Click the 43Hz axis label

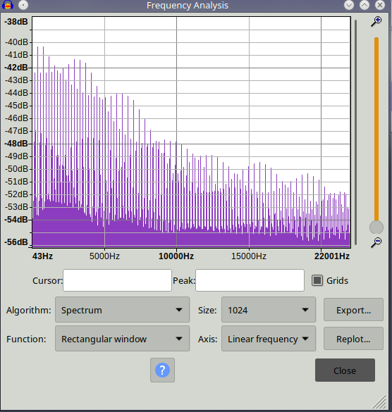(42, 256)
